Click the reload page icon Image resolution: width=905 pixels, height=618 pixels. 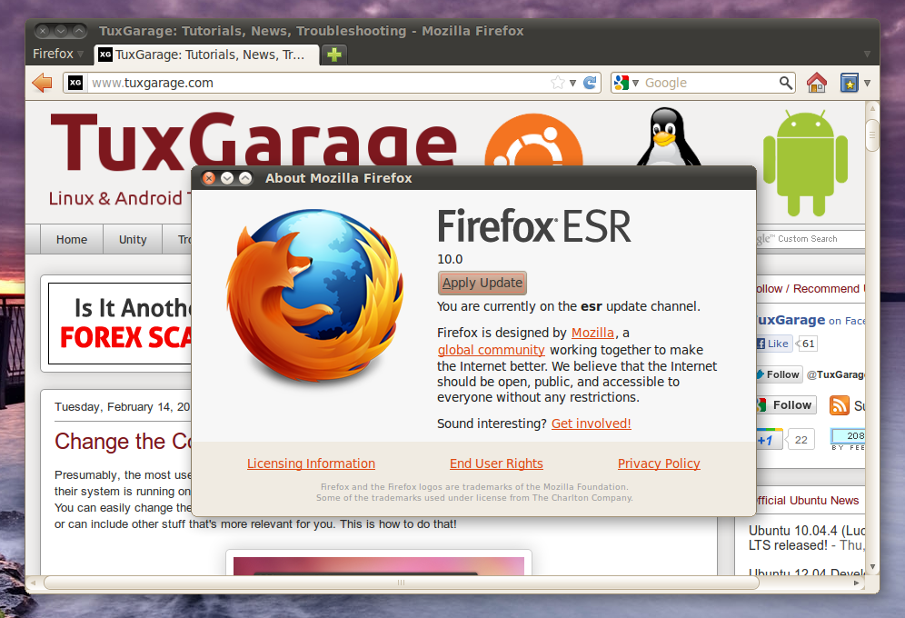pyautogui.click(x=590, y=83)
